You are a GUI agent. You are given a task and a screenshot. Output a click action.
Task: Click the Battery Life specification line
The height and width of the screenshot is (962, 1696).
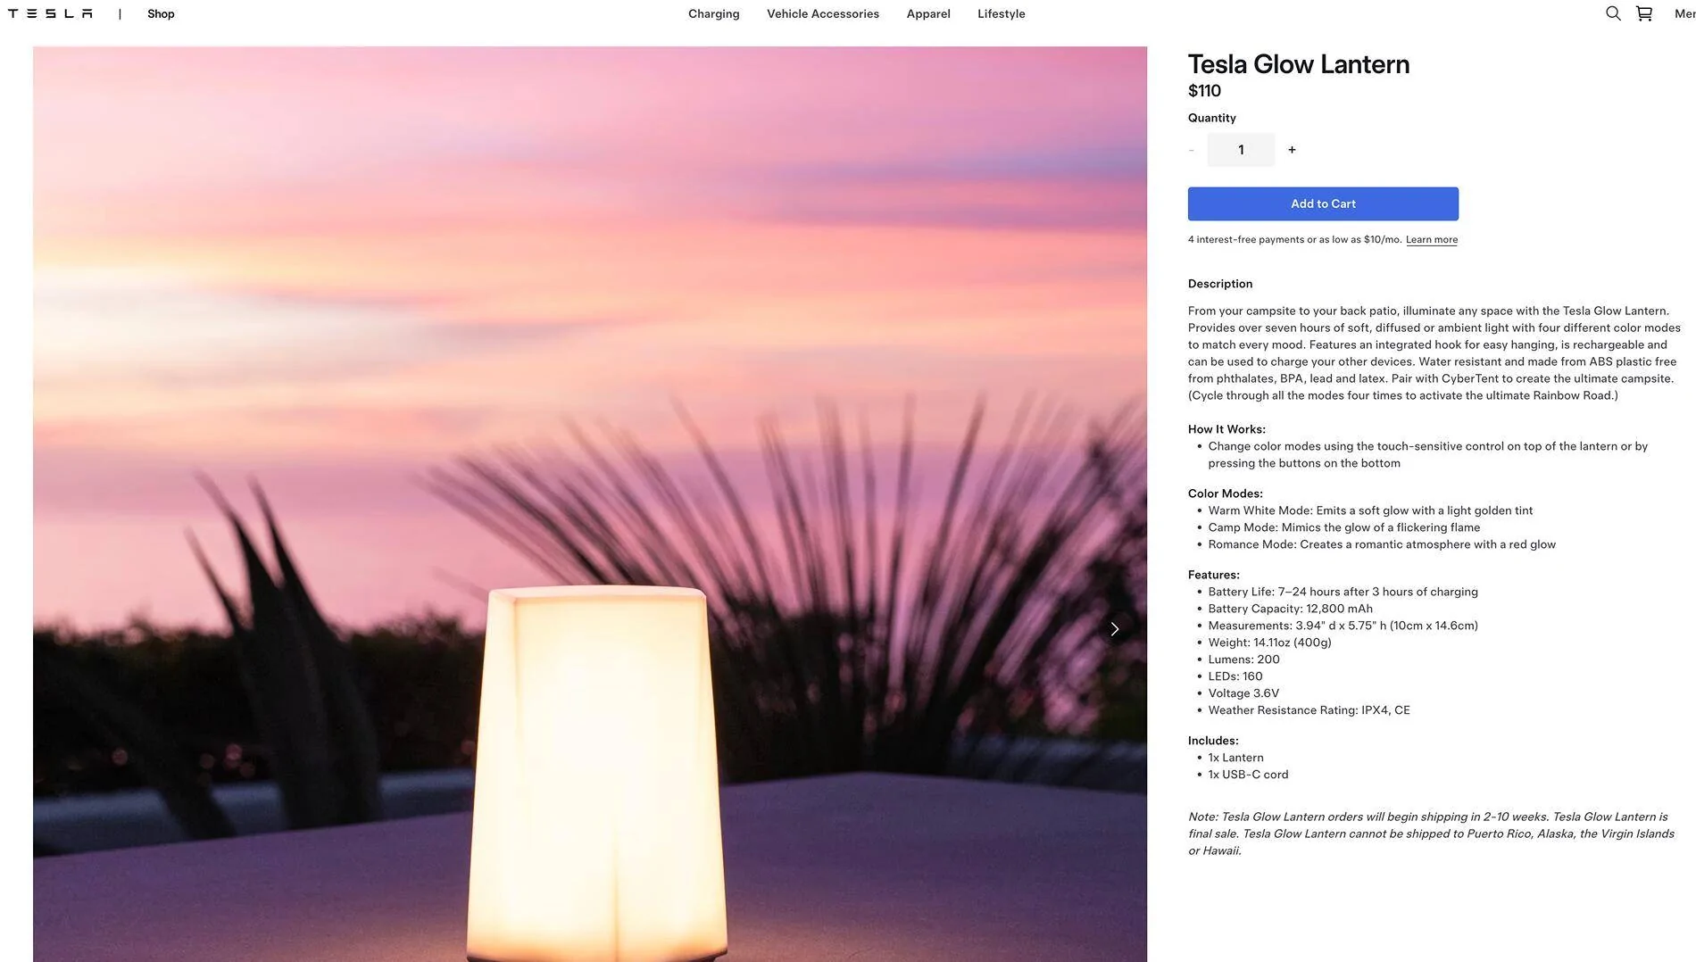click(x=1343, y=592)
